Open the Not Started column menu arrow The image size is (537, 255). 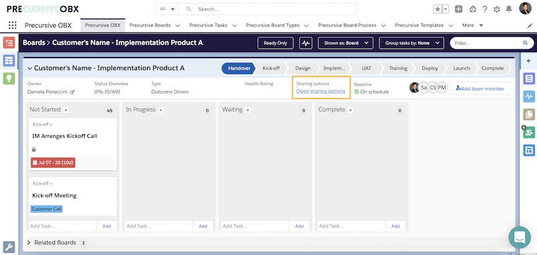click(x=66, y=110)
